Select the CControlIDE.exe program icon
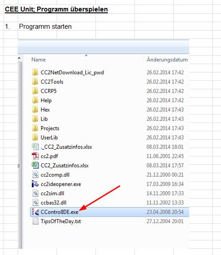This screenshot has height=255, width=221. click(35, 212)
